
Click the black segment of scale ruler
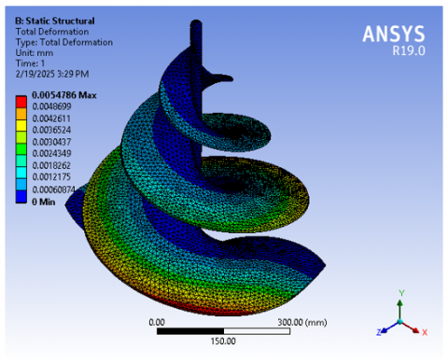coord(190,331)
